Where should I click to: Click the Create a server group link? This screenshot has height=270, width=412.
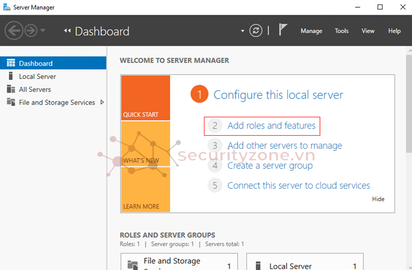[x=270, y=166]
